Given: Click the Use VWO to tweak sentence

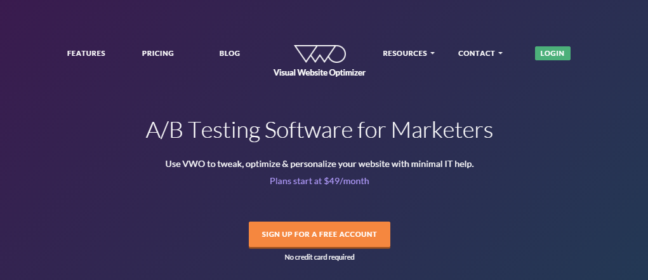Looking at the screenshot, I should point(319,164).
